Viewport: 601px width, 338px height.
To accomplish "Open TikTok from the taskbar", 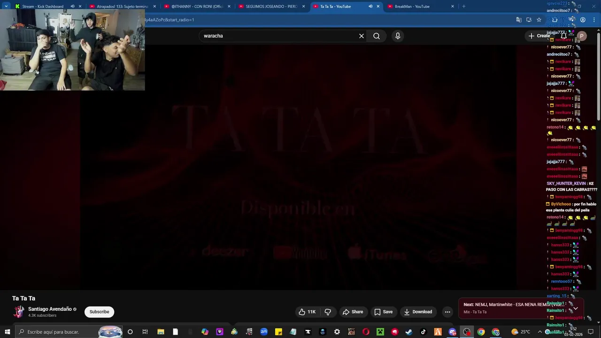I will 424,332.
